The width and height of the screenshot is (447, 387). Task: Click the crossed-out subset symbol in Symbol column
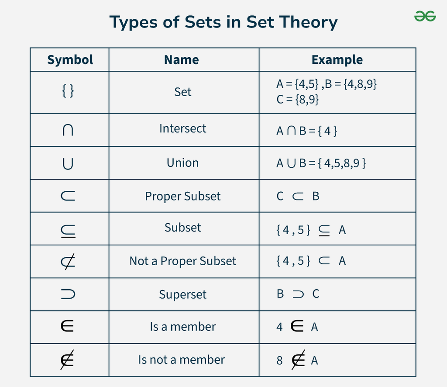[x=68, y=261]
